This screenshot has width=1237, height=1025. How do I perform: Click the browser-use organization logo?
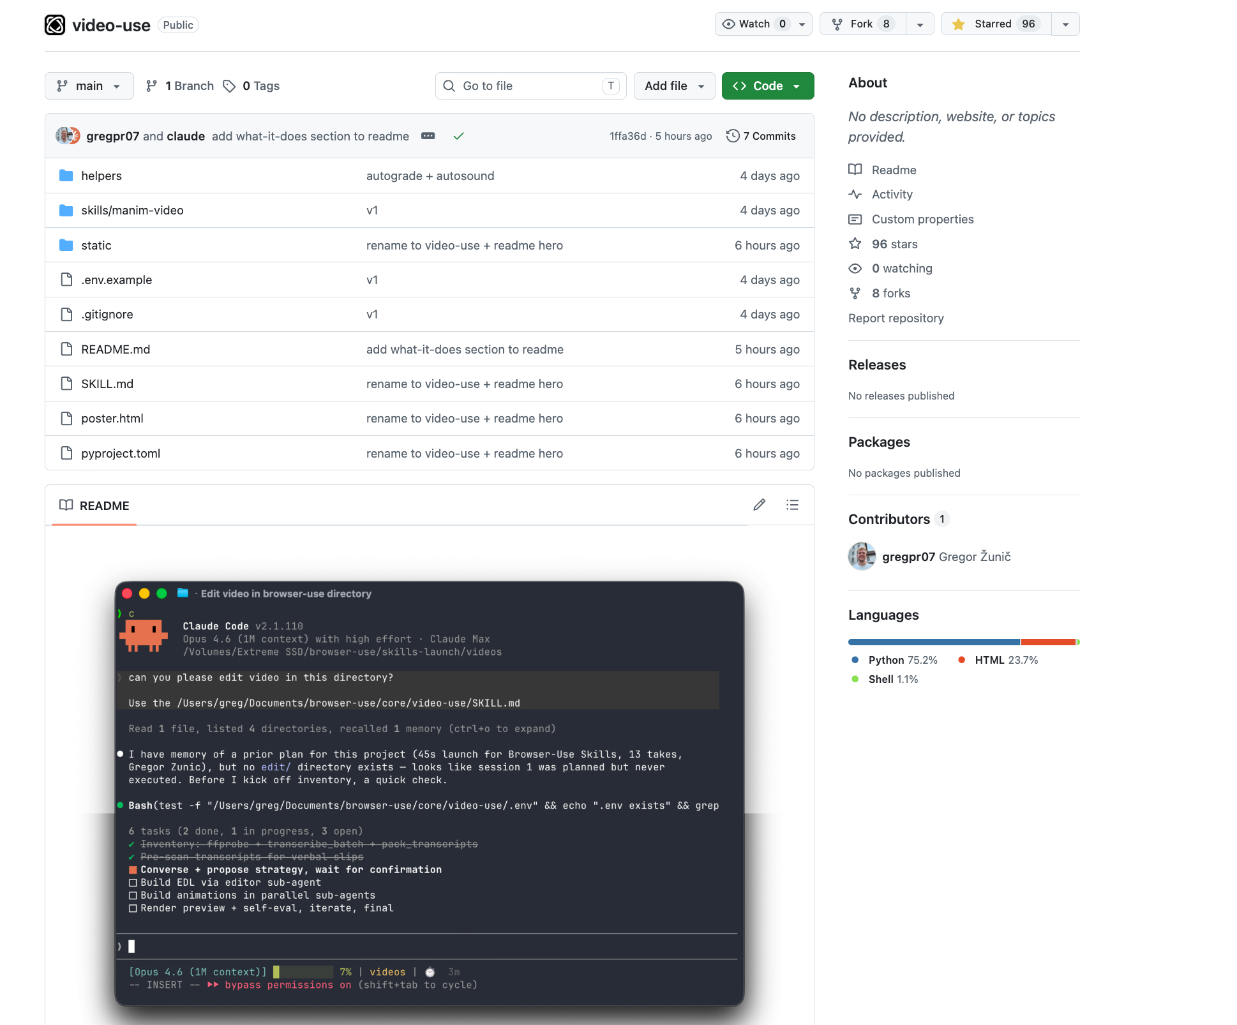click(55, 25)
